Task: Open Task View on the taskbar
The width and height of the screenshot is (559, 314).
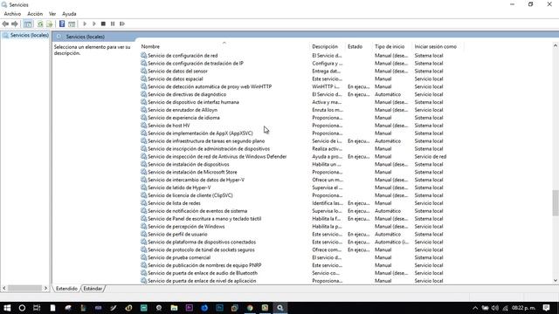Action: click(37, 308)
